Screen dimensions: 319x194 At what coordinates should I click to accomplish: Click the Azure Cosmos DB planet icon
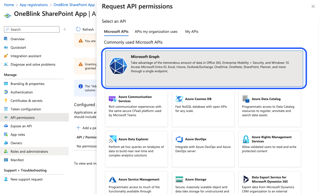(x=179, y=99)
